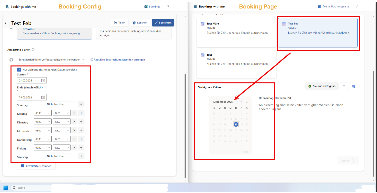Screen dimensions: 377x193
Task: Open Reguläre Besprechungsstunden anzeigen link
Action: pyautogui.click(x=118, y=60)
